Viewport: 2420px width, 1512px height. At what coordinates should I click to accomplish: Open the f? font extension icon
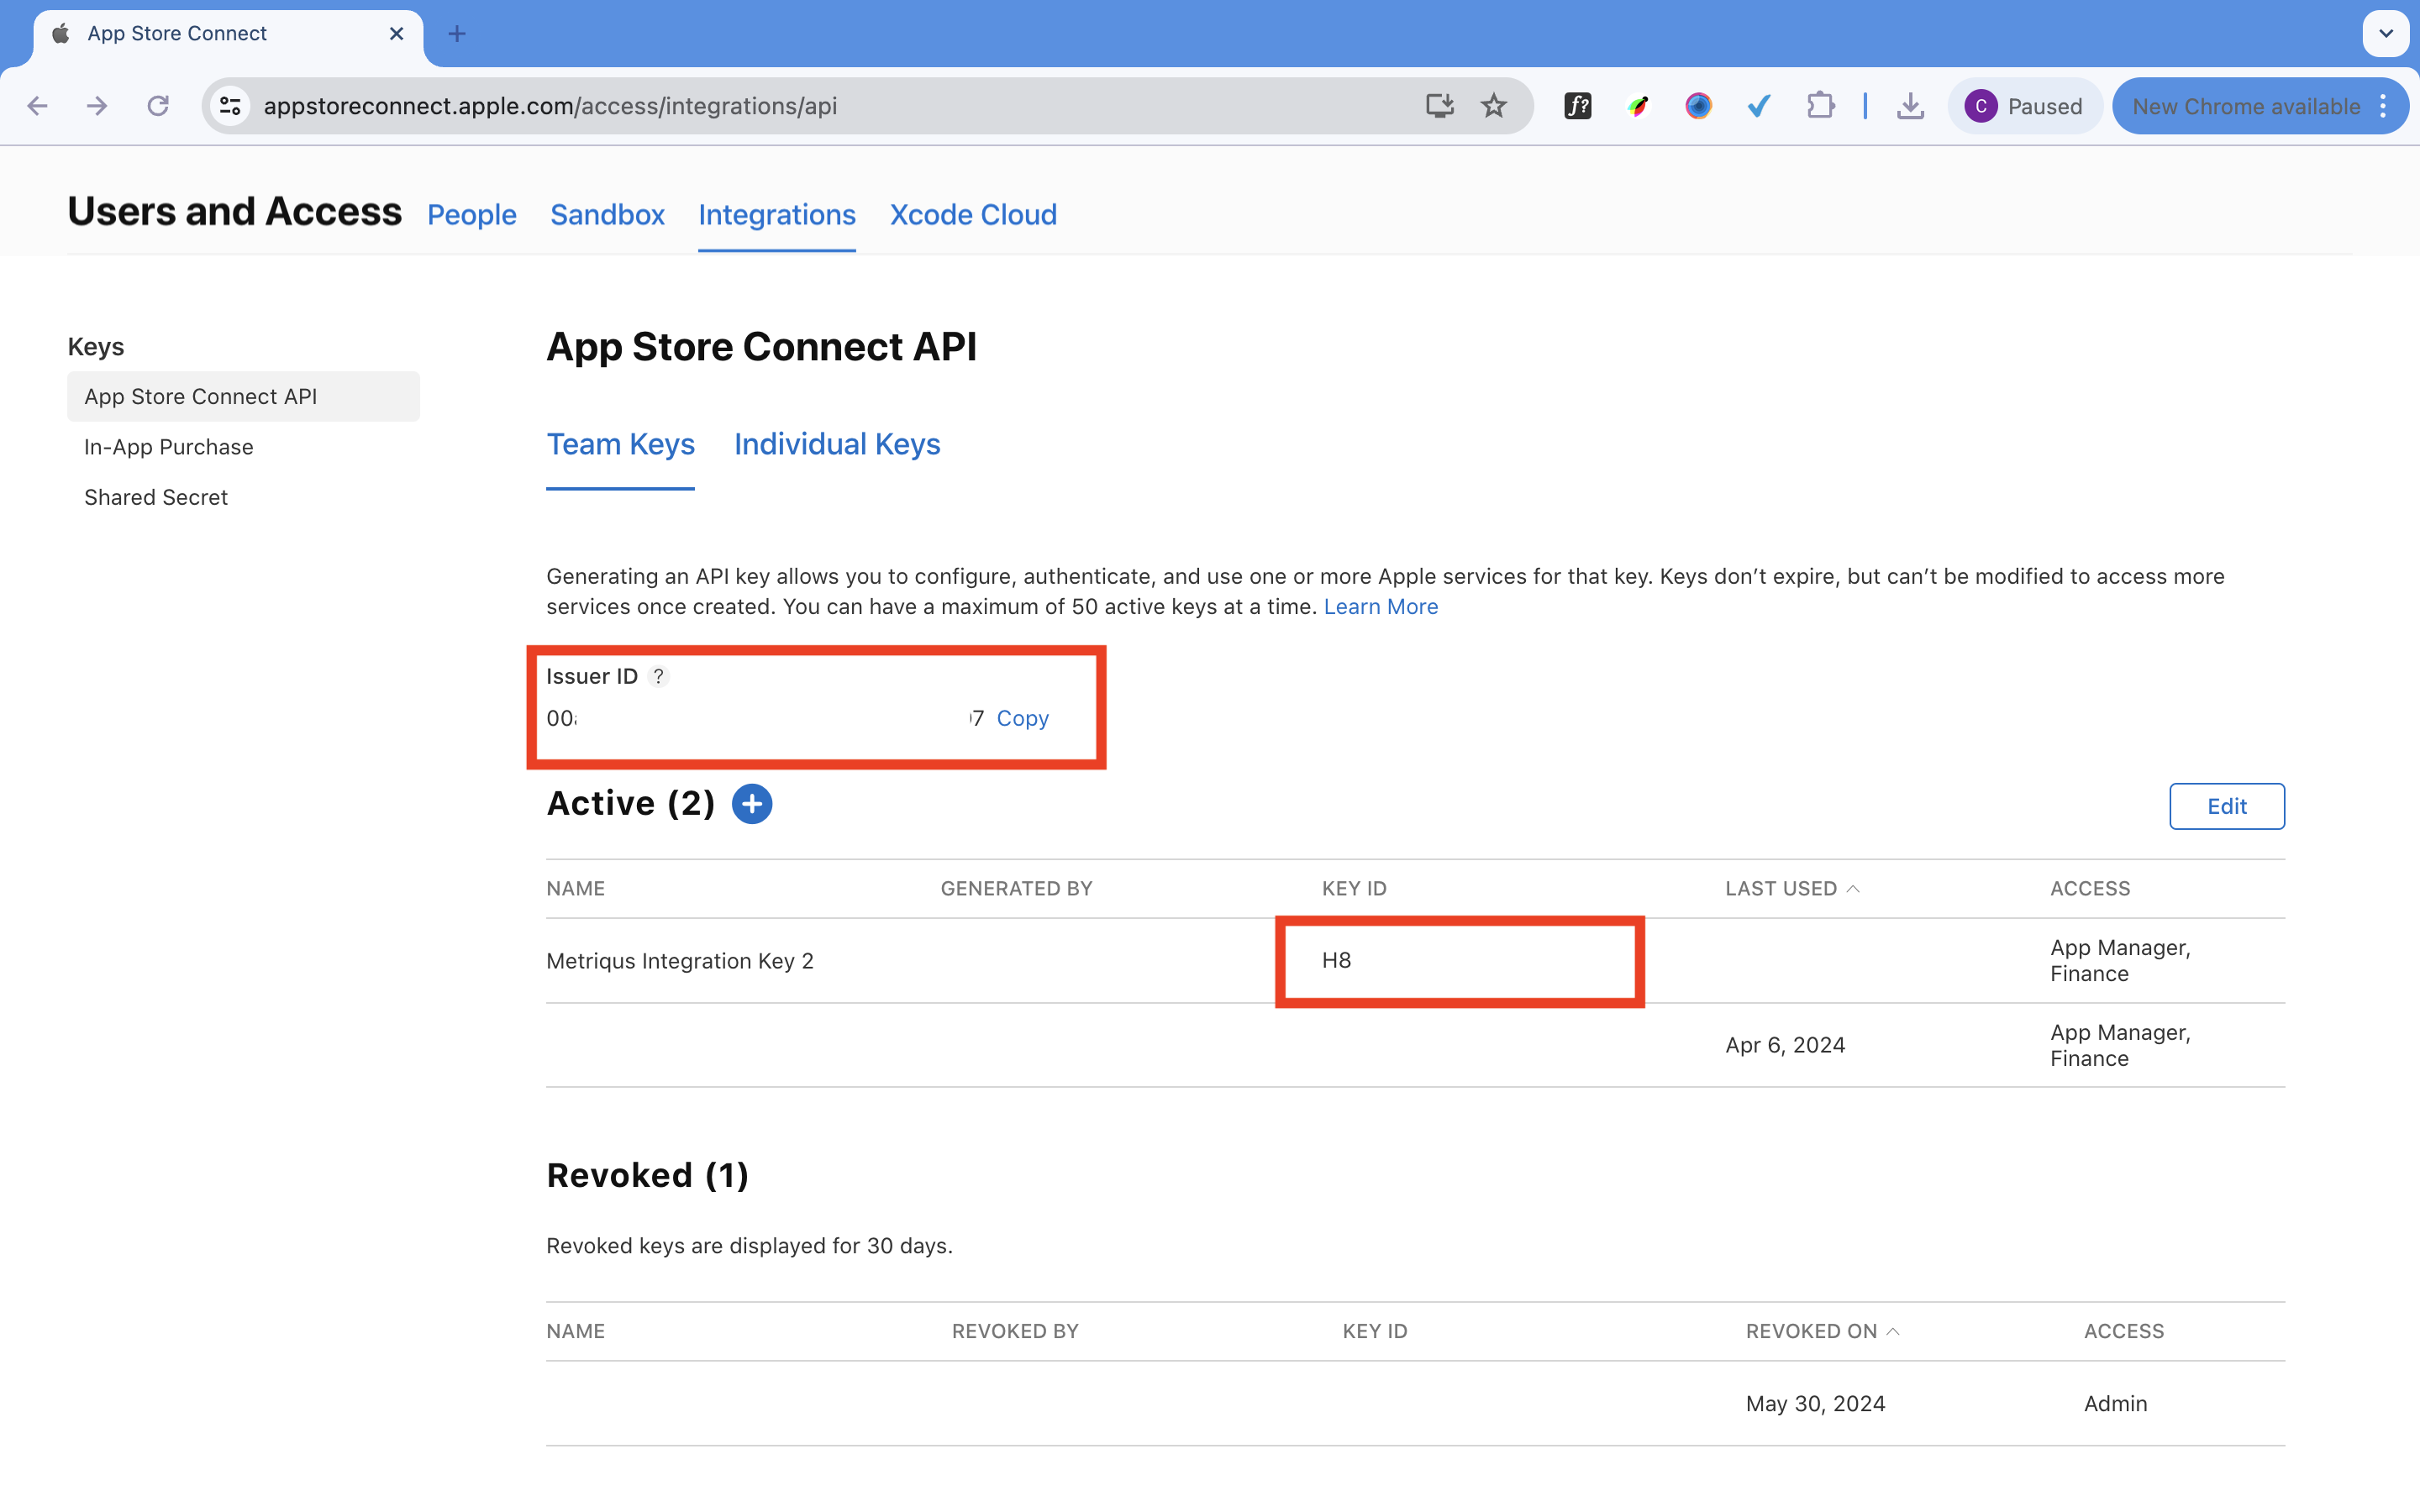pos(1578,106)
